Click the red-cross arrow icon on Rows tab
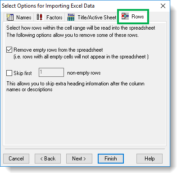The height and width of the screenshot is (173, 177). click(x=125, y=16)
